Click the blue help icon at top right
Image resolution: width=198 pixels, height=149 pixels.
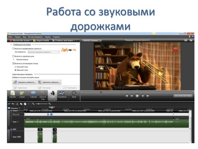pyautogui.click(x=193, y=37)
